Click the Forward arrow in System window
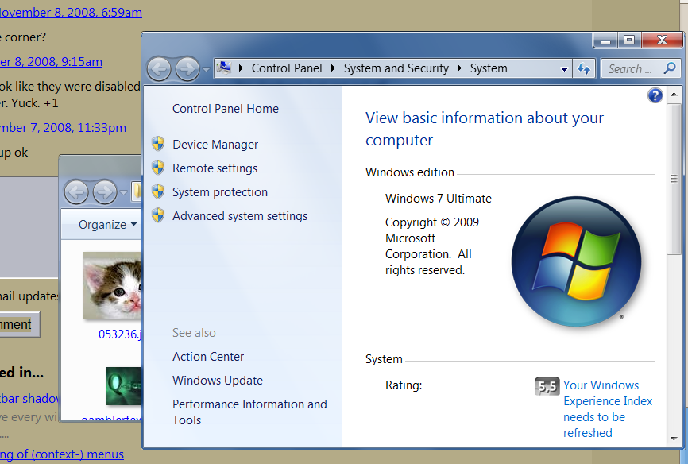Screen dimensions: 688x464 (x=187, y=69)
